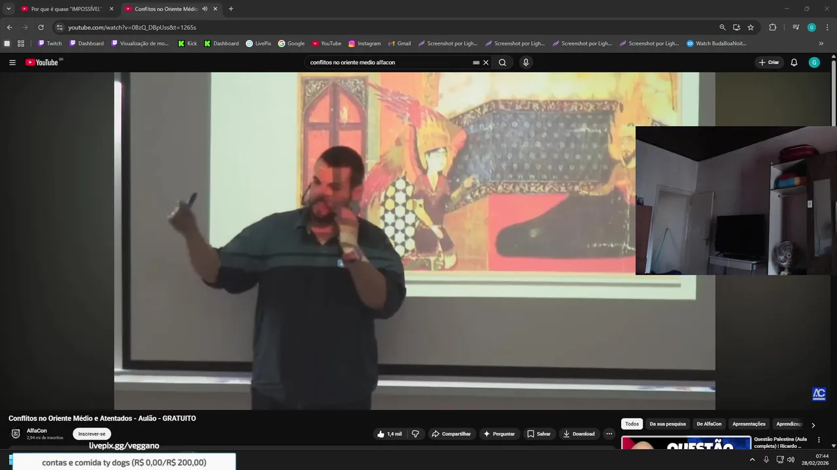This screenshot has width=837, height=470.
Task: Download the video
Action: click(x=579, y=434)
